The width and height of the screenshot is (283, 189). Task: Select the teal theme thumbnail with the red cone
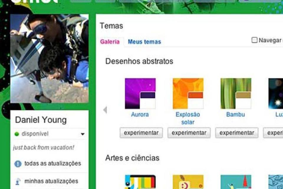(x=236, y=182)
